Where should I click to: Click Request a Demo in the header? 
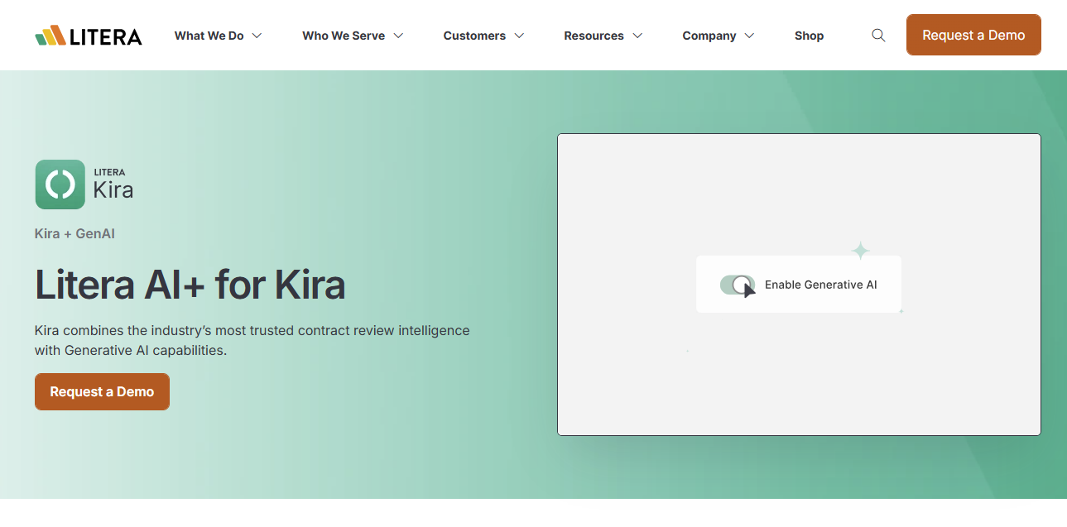pos(973,35)
